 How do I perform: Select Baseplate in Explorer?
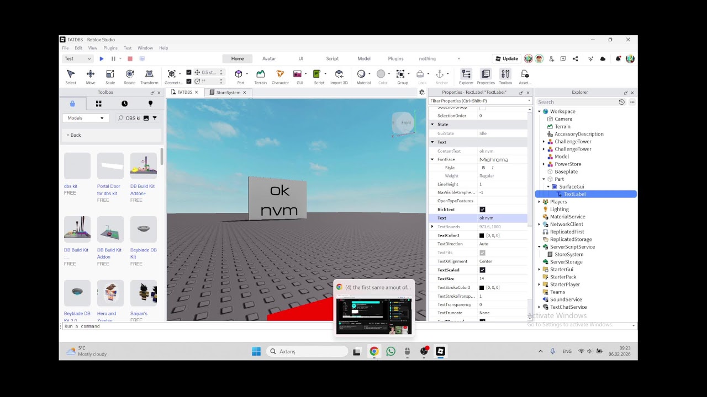pos(566,171)
